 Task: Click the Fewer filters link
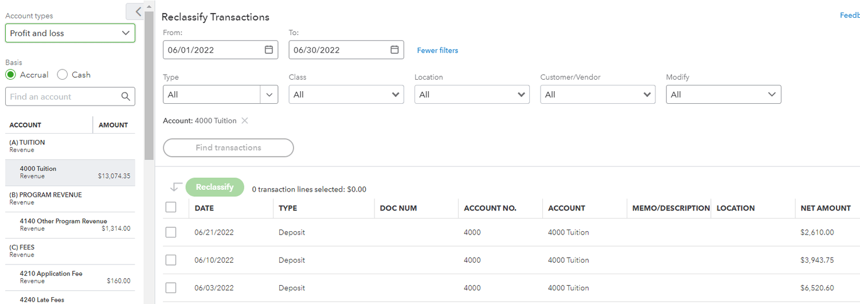437,50
